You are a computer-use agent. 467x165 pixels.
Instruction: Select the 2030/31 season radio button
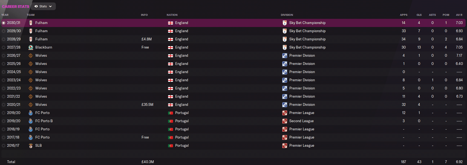point(4,23)
